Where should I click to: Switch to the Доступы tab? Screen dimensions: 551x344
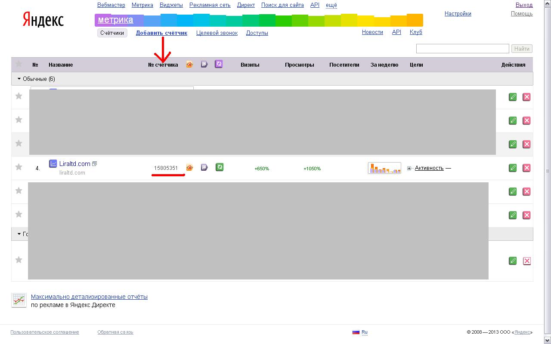coord(257,33)
